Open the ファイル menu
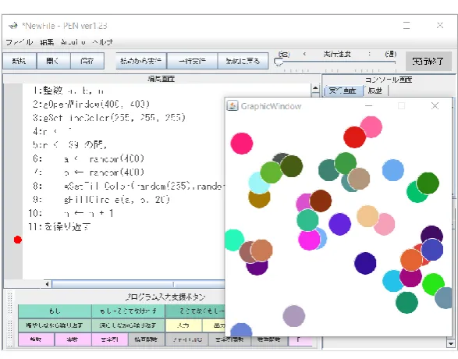This screenshot has width=458, height=359. tap(19, 42)
